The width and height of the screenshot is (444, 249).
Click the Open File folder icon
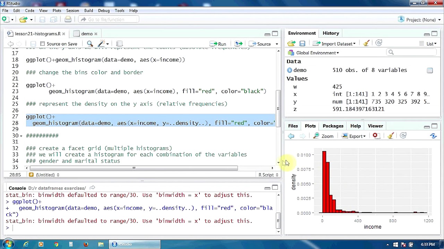click(x=23, y=19)
